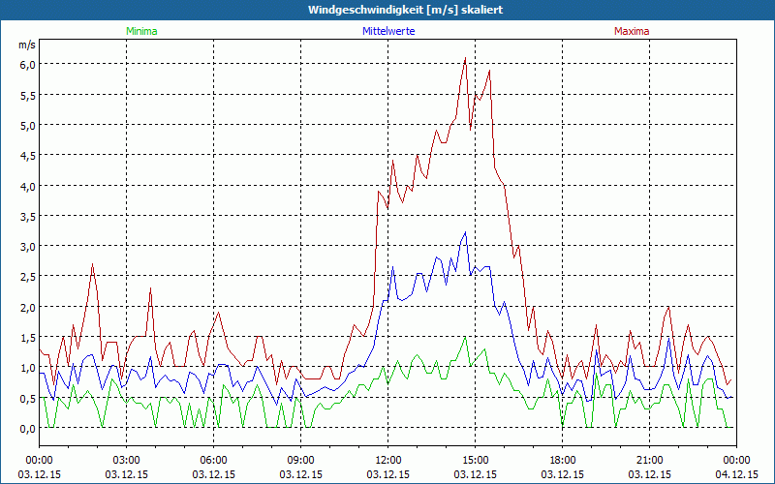Click the '12:00' time axis label
This screenshot has height=484, width=775.
click(x=388, y=461)
